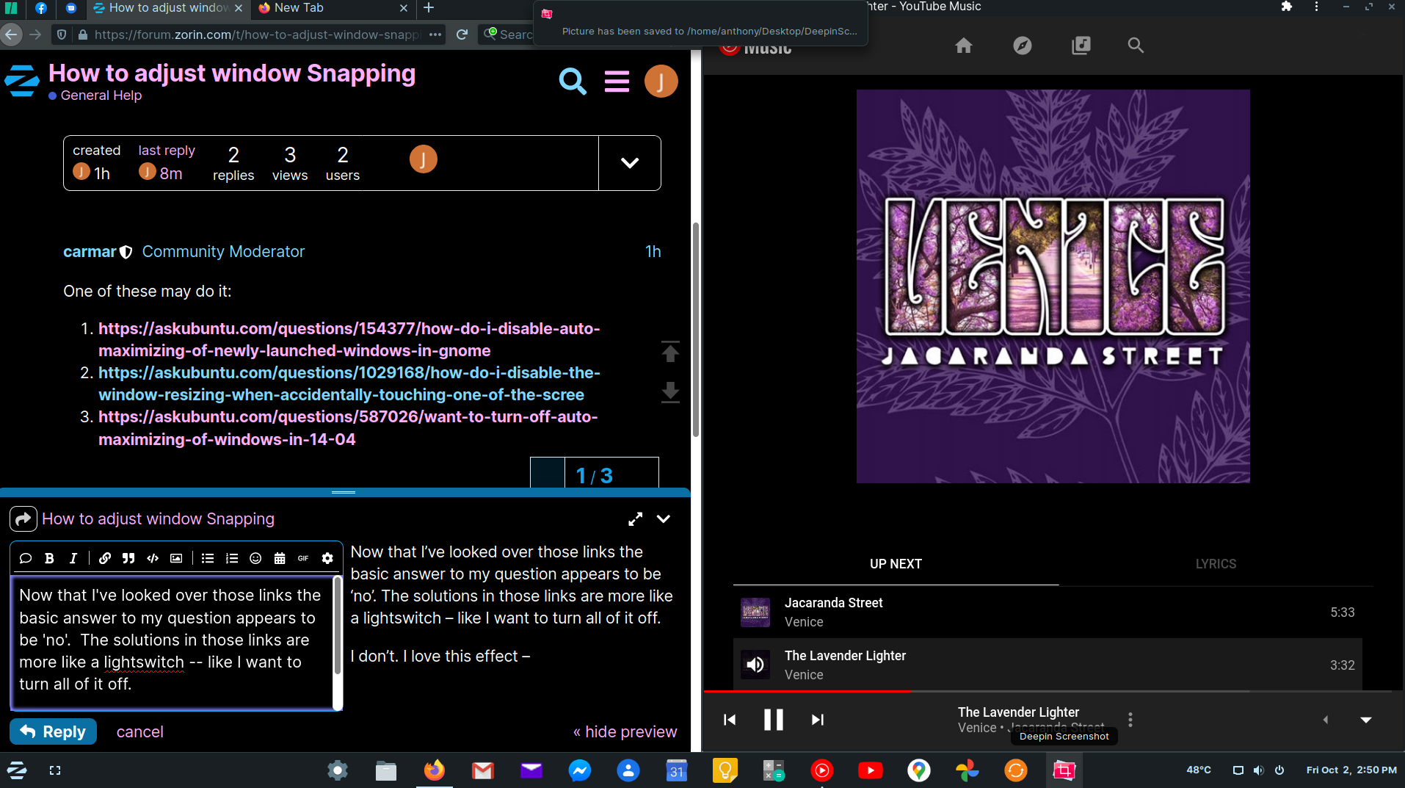Screen dimensions: 1405x788
Task: Jump to bottom of topic arrow
Action: (670, 392)
